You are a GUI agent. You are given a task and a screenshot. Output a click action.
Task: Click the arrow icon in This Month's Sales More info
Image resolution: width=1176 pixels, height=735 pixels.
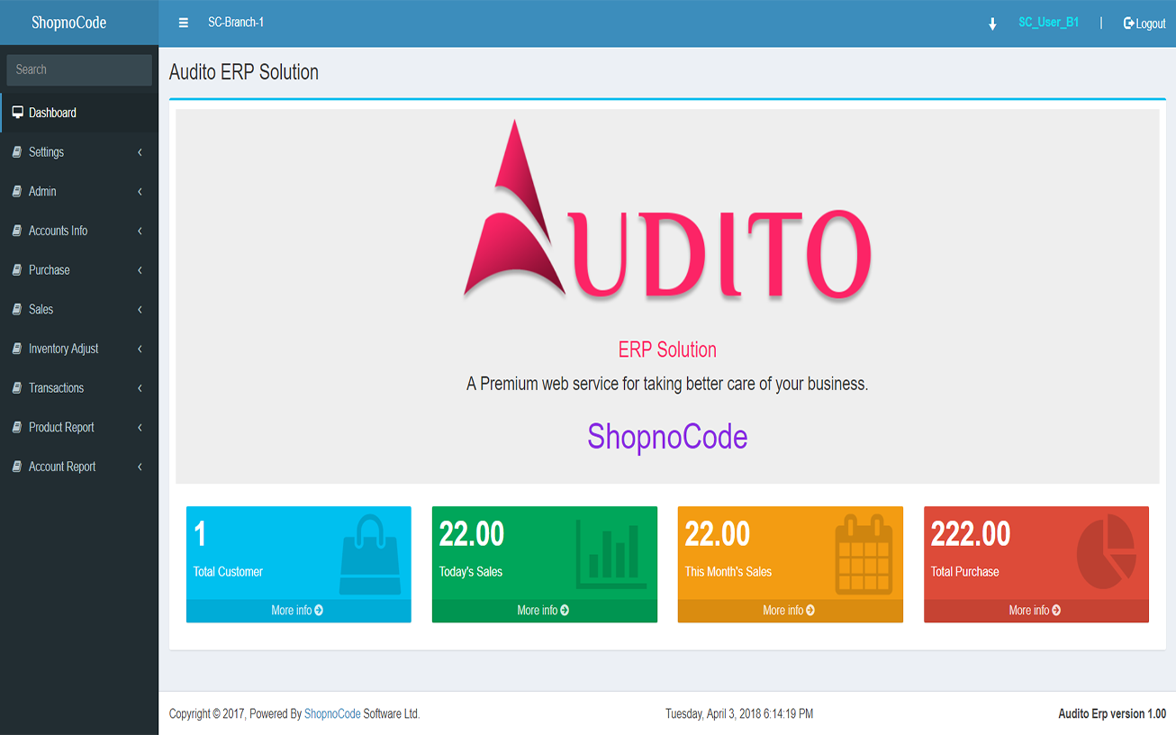point(810,611)
